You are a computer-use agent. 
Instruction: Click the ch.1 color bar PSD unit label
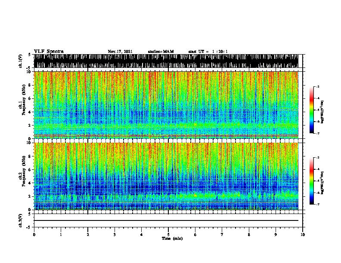click(322, 112)
